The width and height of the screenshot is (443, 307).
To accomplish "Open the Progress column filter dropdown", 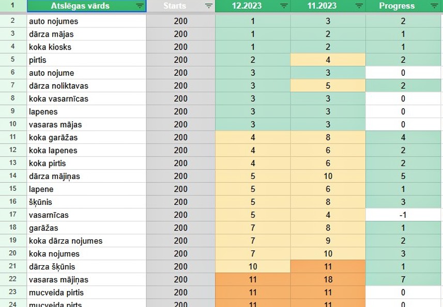I will [x=435, y=6].
